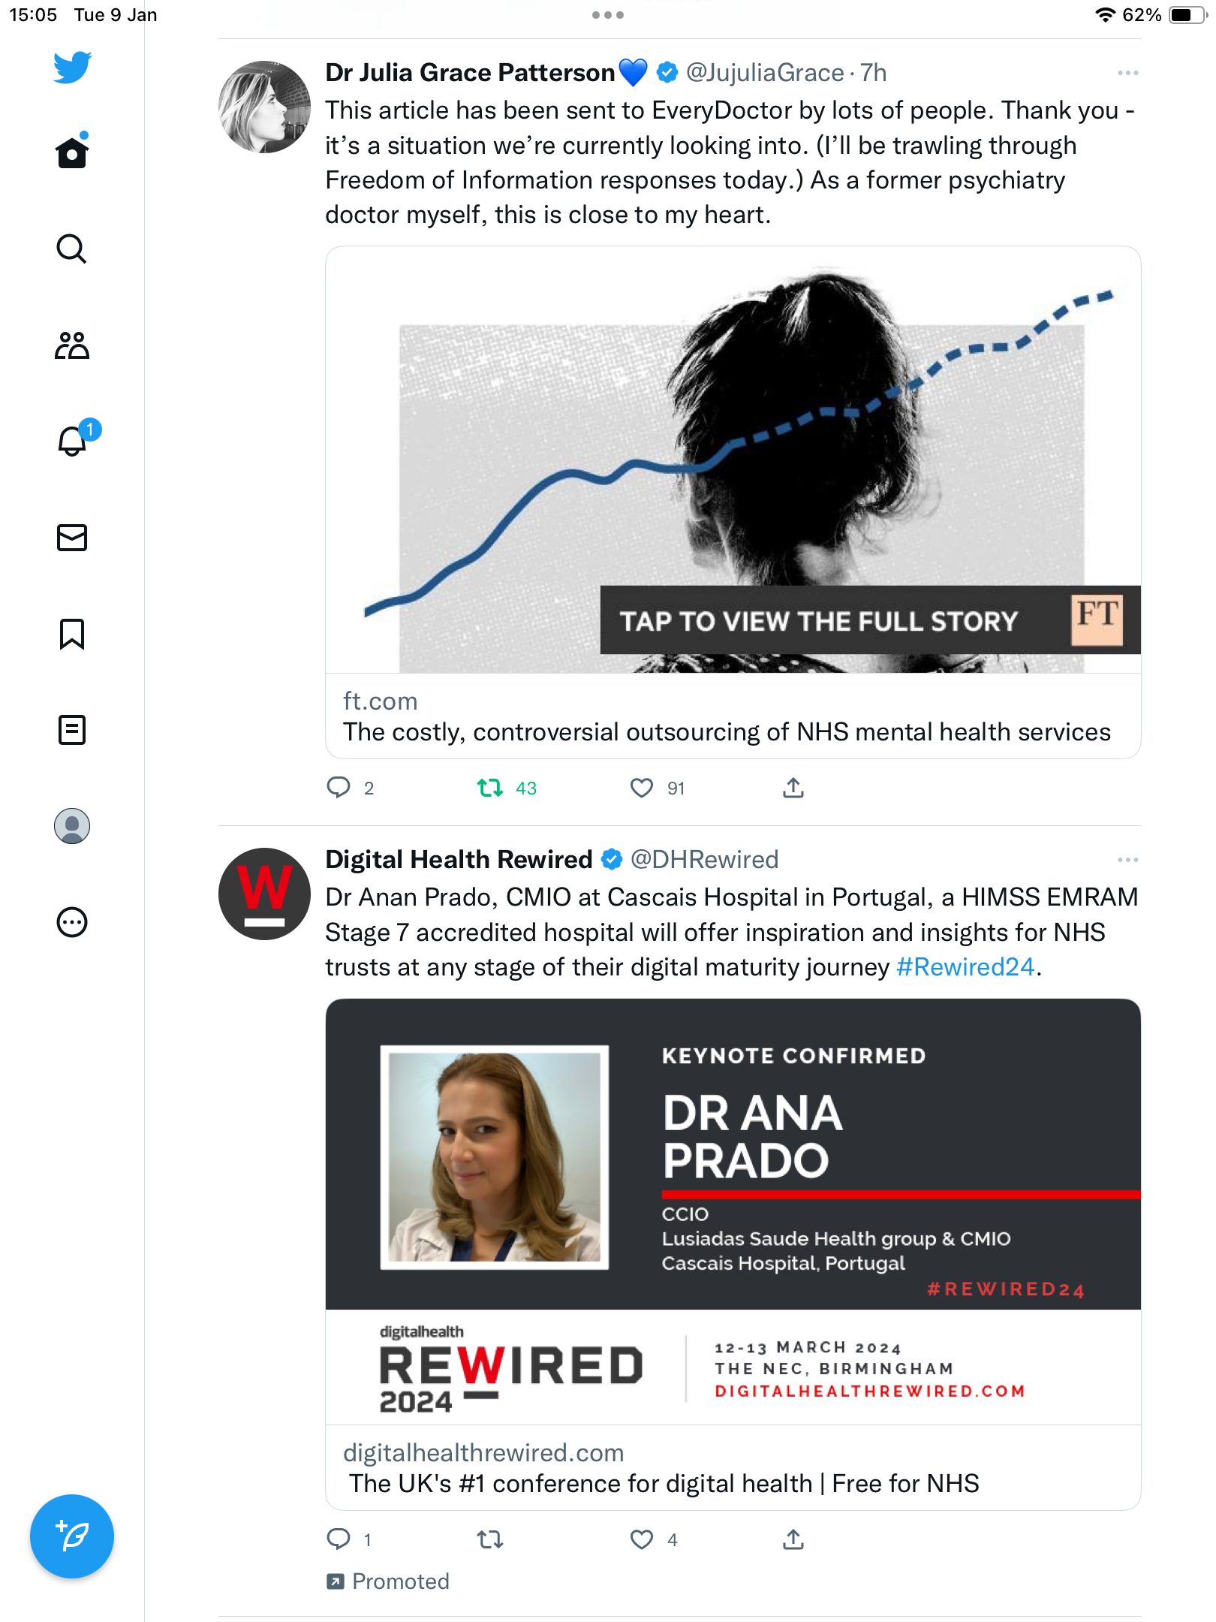Open the FT article preview image
The width and height of the screenshot is (1216, 1622).
point(733,460)
